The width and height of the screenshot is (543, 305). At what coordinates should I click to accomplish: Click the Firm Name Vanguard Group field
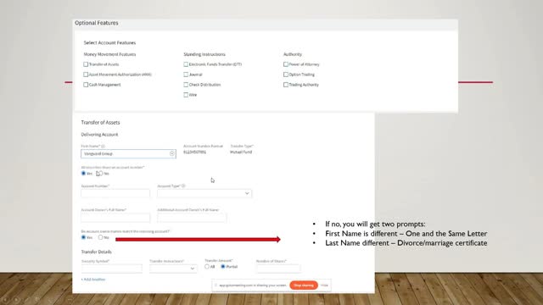128,153
